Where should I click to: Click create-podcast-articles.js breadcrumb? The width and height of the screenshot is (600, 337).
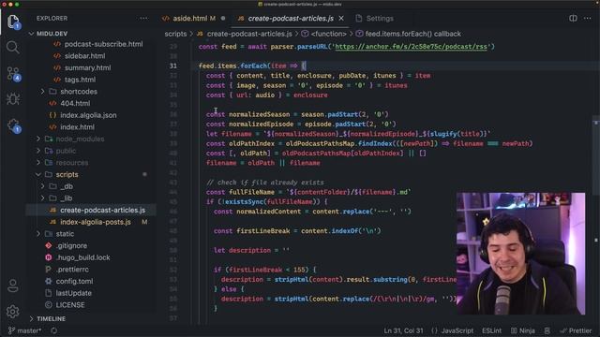click(x=249, y=34)
